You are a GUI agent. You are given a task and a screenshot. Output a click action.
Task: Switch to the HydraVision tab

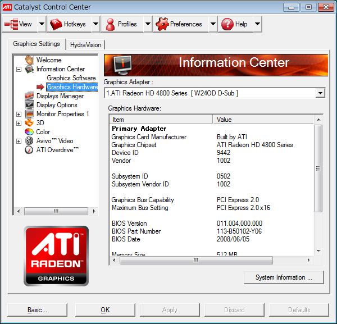click(85, 45)
